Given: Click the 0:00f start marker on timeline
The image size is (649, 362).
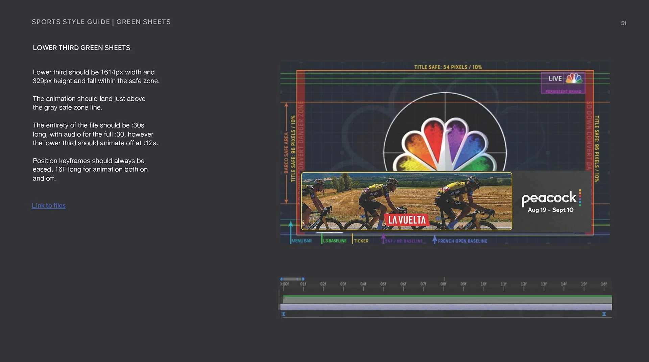Looking at the screenshot, I should [285, 284].
